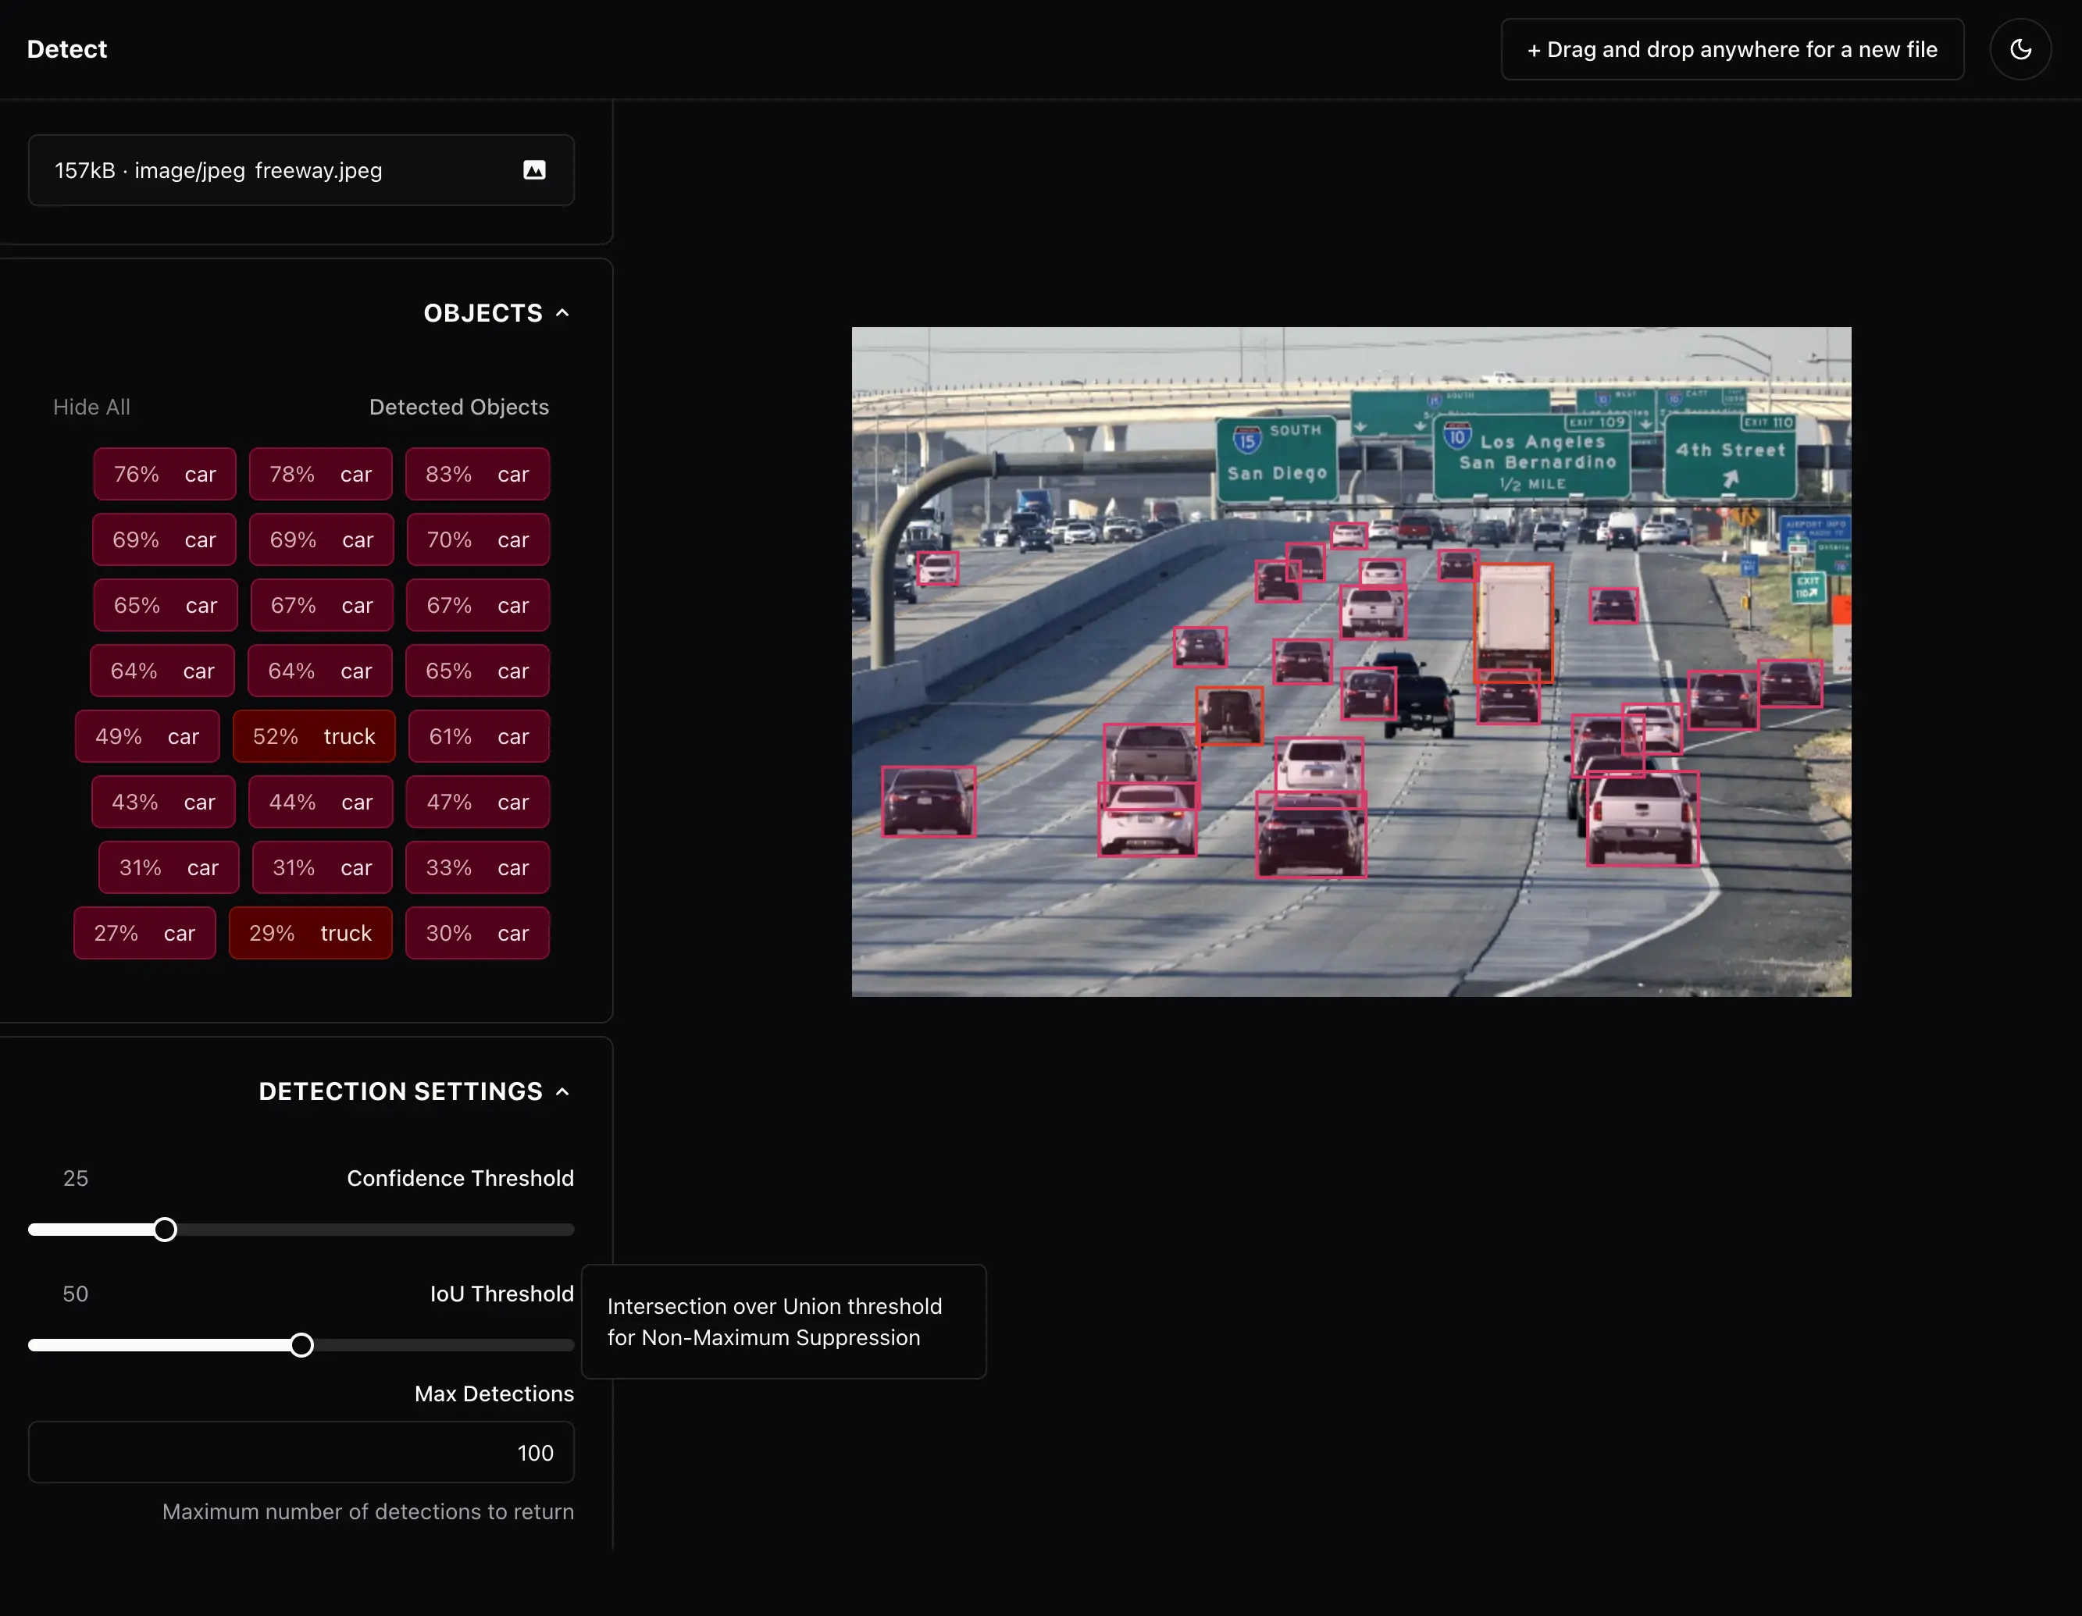Screen dimensions: 2082x1616
Task: Click the drag and drop new file button
Action: [x=1731, y=49]
